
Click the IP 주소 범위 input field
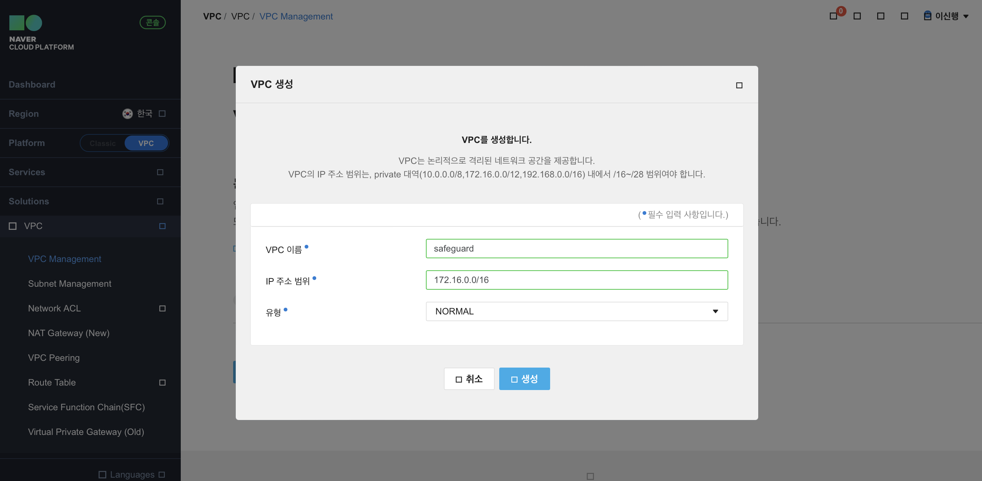576,280
